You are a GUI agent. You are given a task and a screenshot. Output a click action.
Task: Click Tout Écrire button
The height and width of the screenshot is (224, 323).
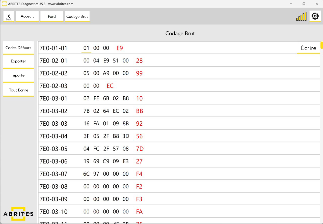coord(18,90)
